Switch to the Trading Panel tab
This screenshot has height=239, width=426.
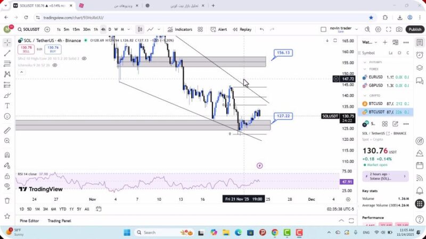point(59,220)
